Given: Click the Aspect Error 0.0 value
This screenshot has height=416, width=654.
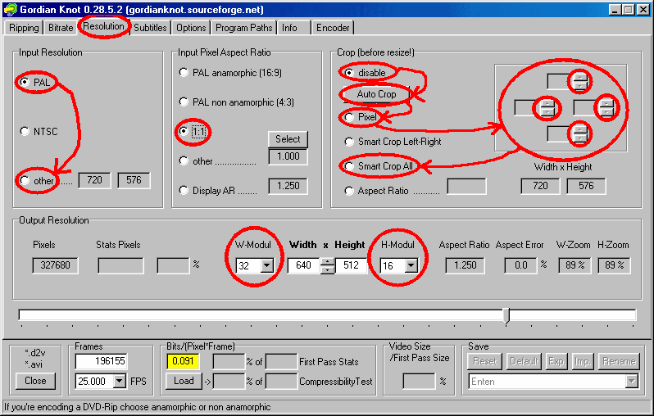Looking at the screenshot, I should click(520, 265).
